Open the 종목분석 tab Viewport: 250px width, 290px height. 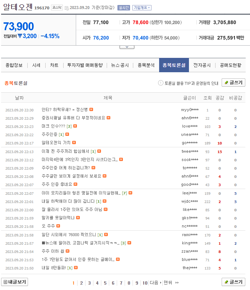(x=146, y=65)
